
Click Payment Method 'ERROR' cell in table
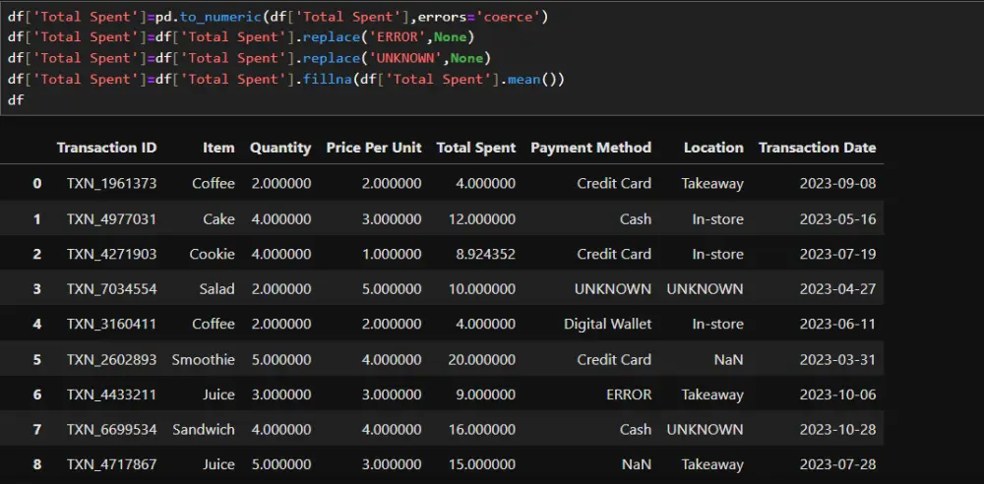629,394
